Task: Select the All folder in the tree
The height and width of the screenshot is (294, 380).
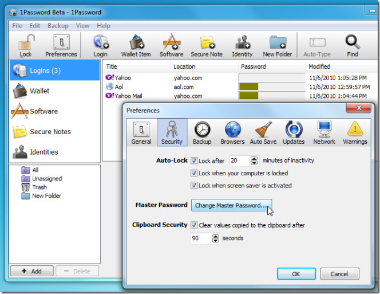Action: point(30,170)
